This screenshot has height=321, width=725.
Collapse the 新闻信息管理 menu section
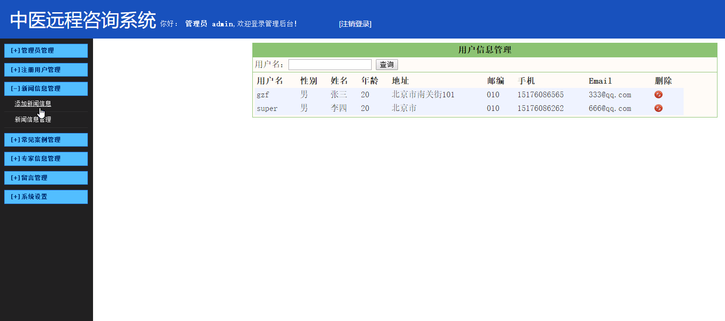46,88
